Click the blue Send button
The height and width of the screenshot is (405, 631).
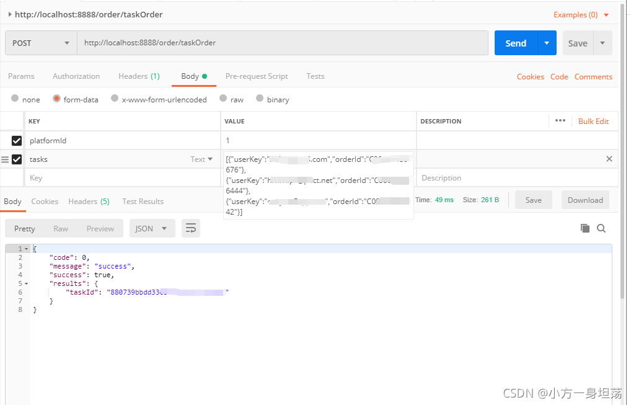coord(516,43)
